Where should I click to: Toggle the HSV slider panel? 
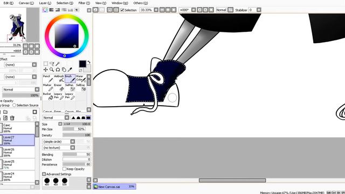(x=58, y=10)
